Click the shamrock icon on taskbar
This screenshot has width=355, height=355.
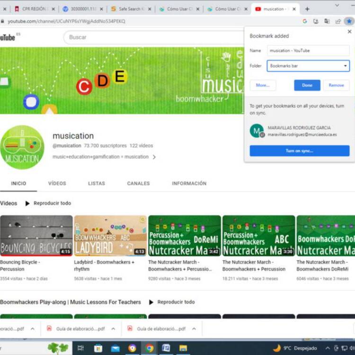click(x=58, y=348)
